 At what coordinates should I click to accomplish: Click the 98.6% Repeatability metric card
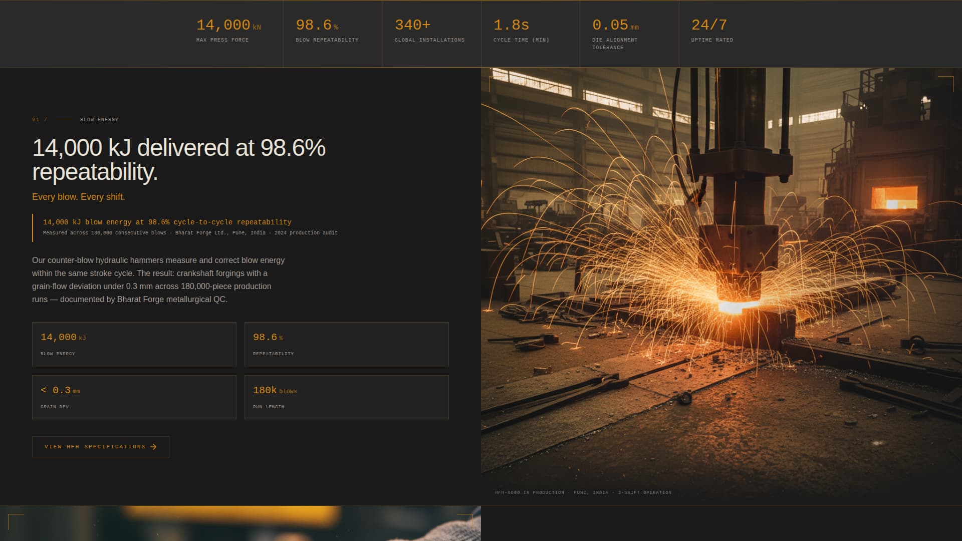pyautogui.click(x=346, y=345)
